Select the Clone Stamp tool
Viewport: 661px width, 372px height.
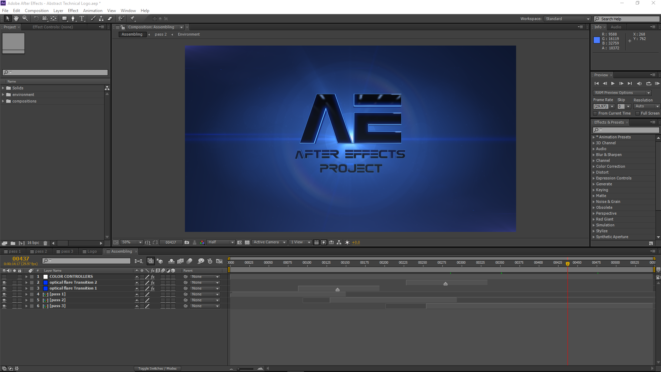101,19
